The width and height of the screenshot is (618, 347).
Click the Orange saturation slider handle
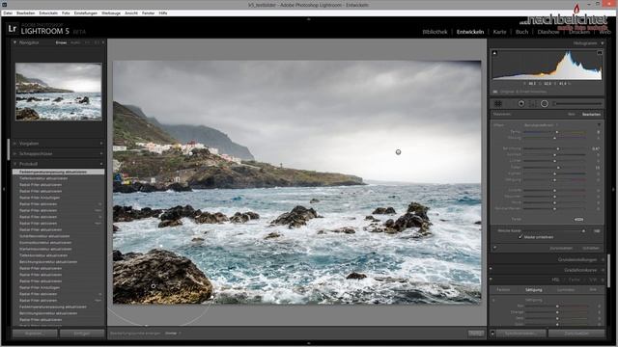click(557, 312)
